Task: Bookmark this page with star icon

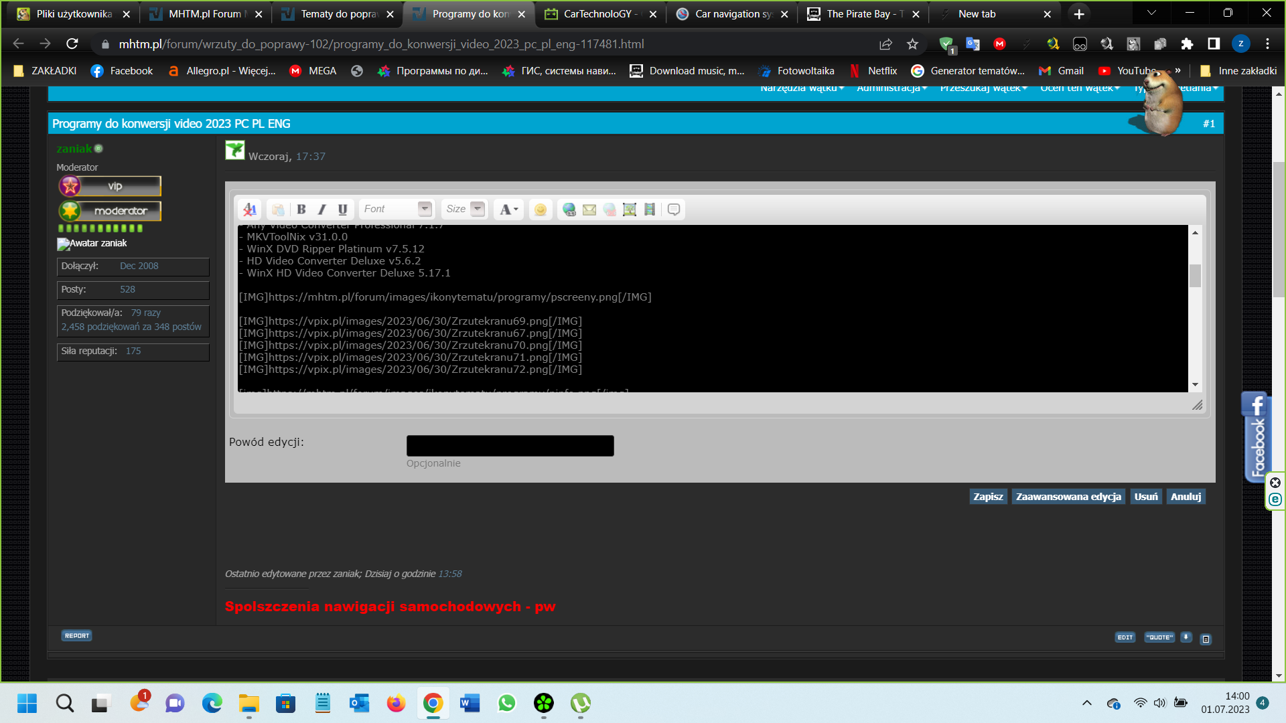Action: (912, 44)
